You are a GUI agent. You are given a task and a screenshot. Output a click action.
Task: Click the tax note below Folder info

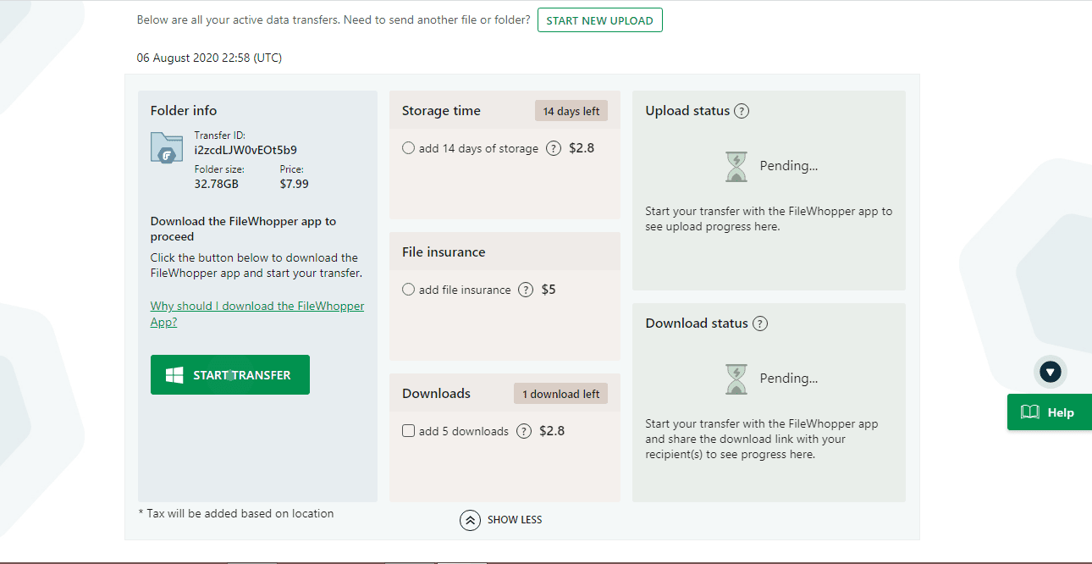pos(235,513)
